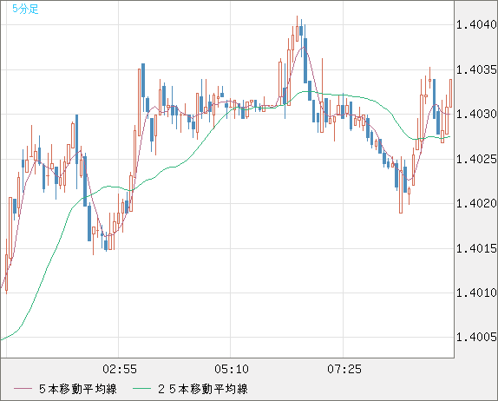Click the purple line swatch in legend
Screen dimensions: 498x401
pos(23,389)
